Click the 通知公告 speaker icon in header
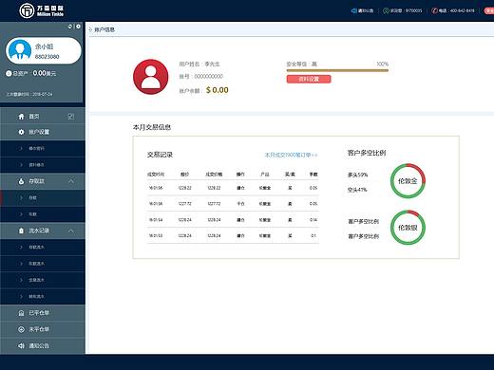The width and height of the screenshot is (494, 370). [x=354, y=10]
